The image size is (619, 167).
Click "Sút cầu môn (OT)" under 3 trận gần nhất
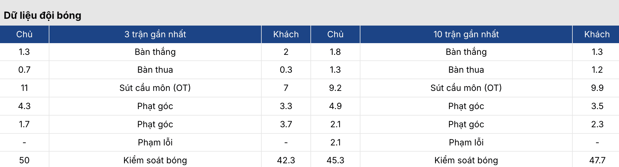pyautogui.click(x=155, y=88)
